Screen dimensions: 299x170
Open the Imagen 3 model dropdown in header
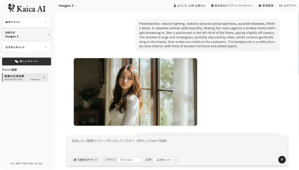68,6
